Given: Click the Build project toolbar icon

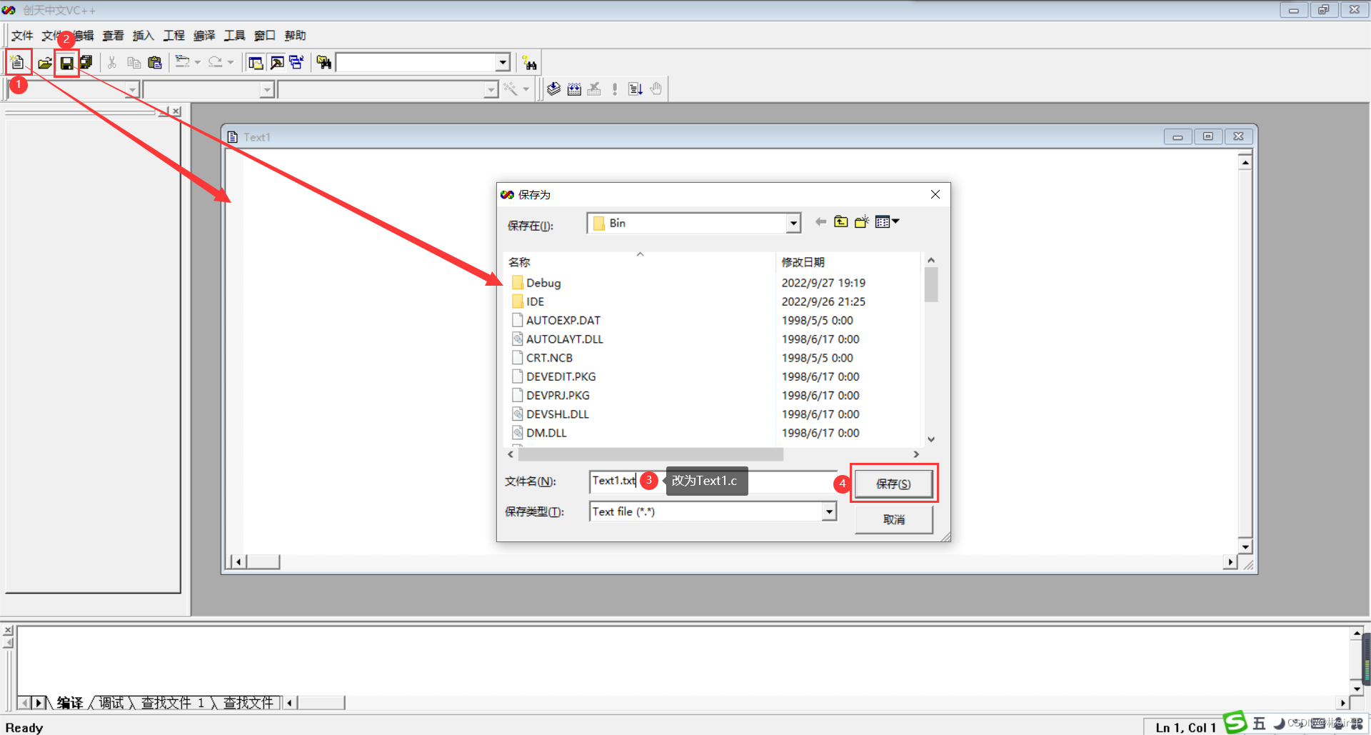Looking at the screenshot, I should (574, 89).
